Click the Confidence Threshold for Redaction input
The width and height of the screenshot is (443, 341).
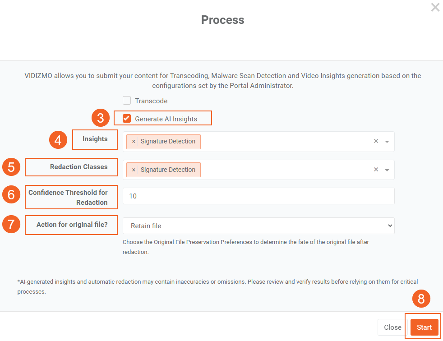pyautogui.click(x=258, y=196)
